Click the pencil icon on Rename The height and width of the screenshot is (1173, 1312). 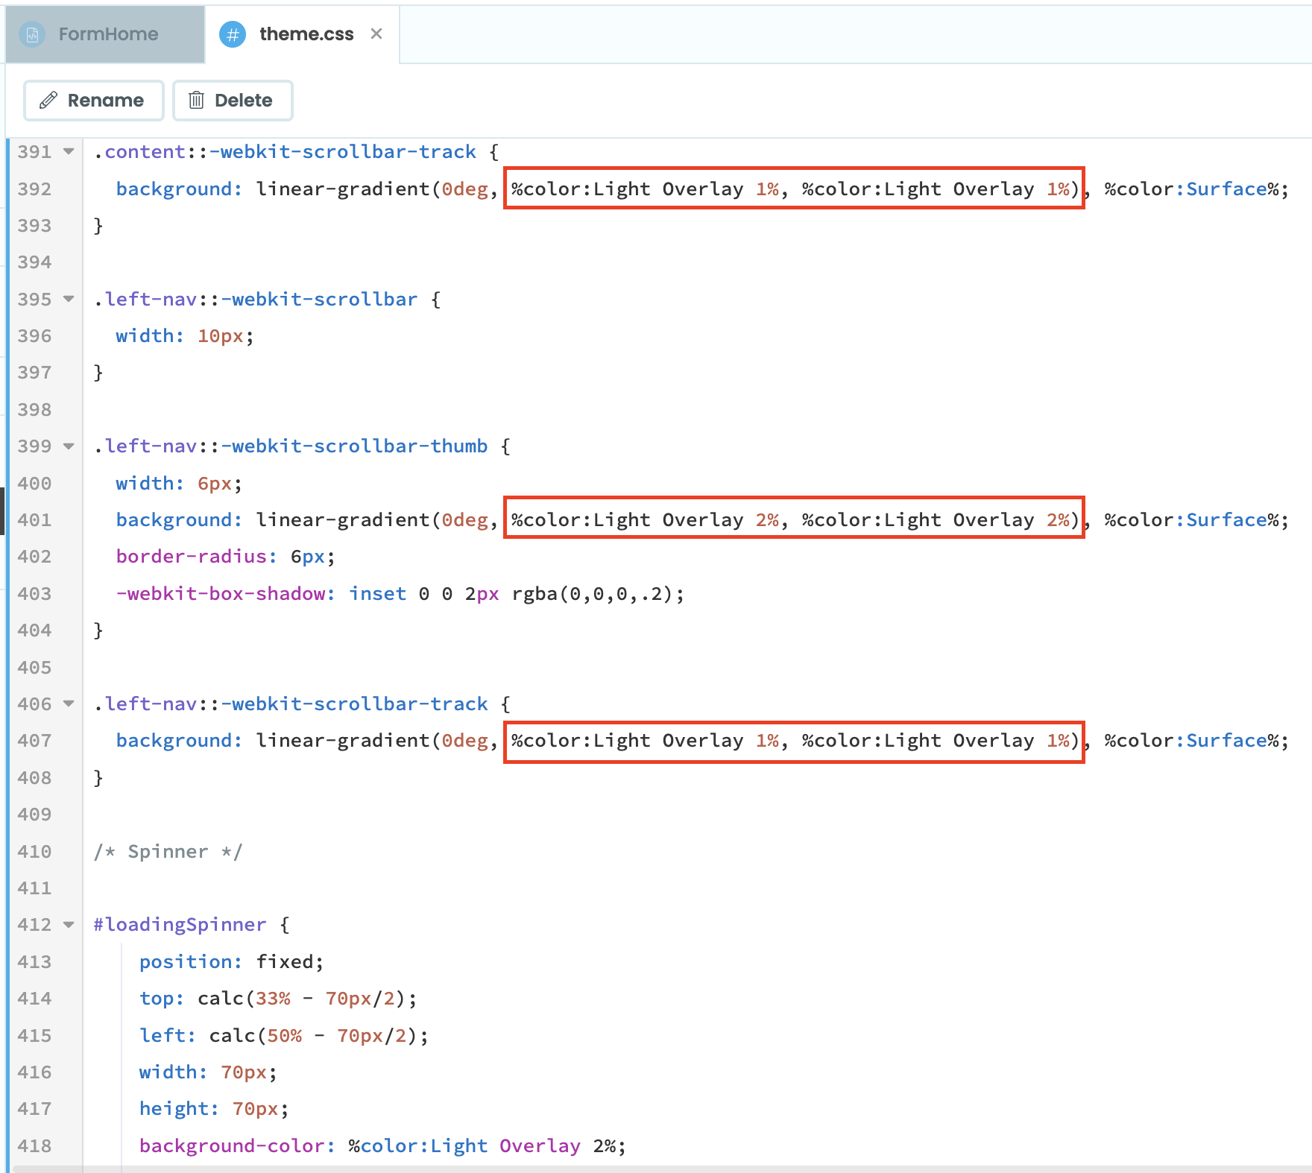(48, 101)
